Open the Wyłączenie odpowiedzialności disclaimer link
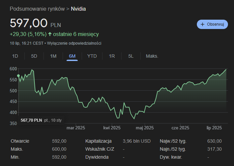The width and height of the screenshot is (234, 166). [74, 43]
